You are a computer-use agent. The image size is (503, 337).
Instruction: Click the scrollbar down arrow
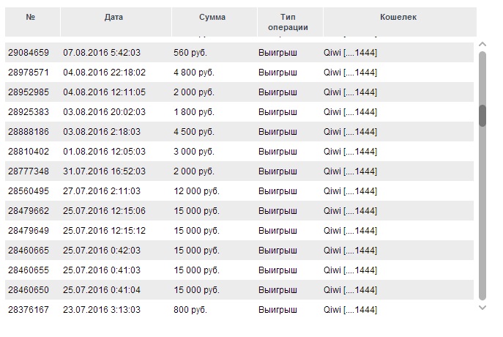482,308
